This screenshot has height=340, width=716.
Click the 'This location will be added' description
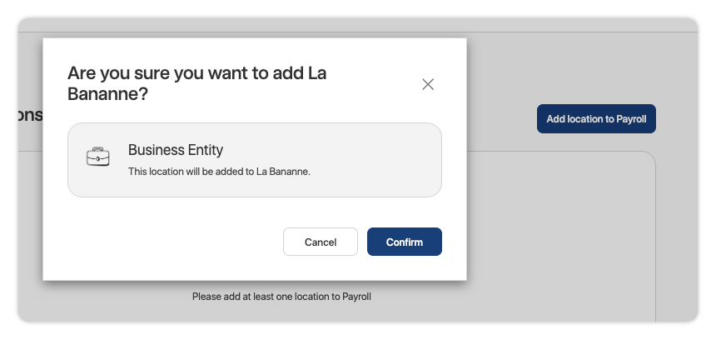[218, 172]
